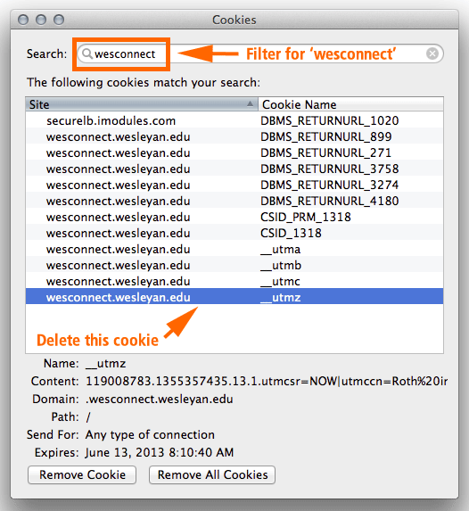Click into the wesconnect search field
The height and width of the screenshot is (511, 469).
point(260,54)
